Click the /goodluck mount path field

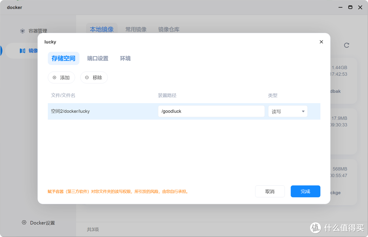point(211,111)
